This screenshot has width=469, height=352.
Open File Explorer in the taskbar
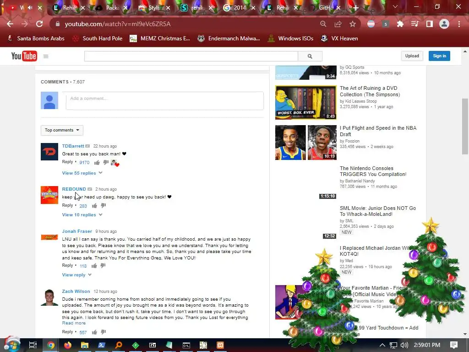click(85, 345)
